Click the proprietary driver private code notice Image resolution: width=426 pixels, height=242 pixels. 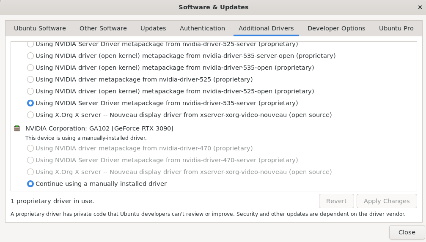[x=208, y=214]
